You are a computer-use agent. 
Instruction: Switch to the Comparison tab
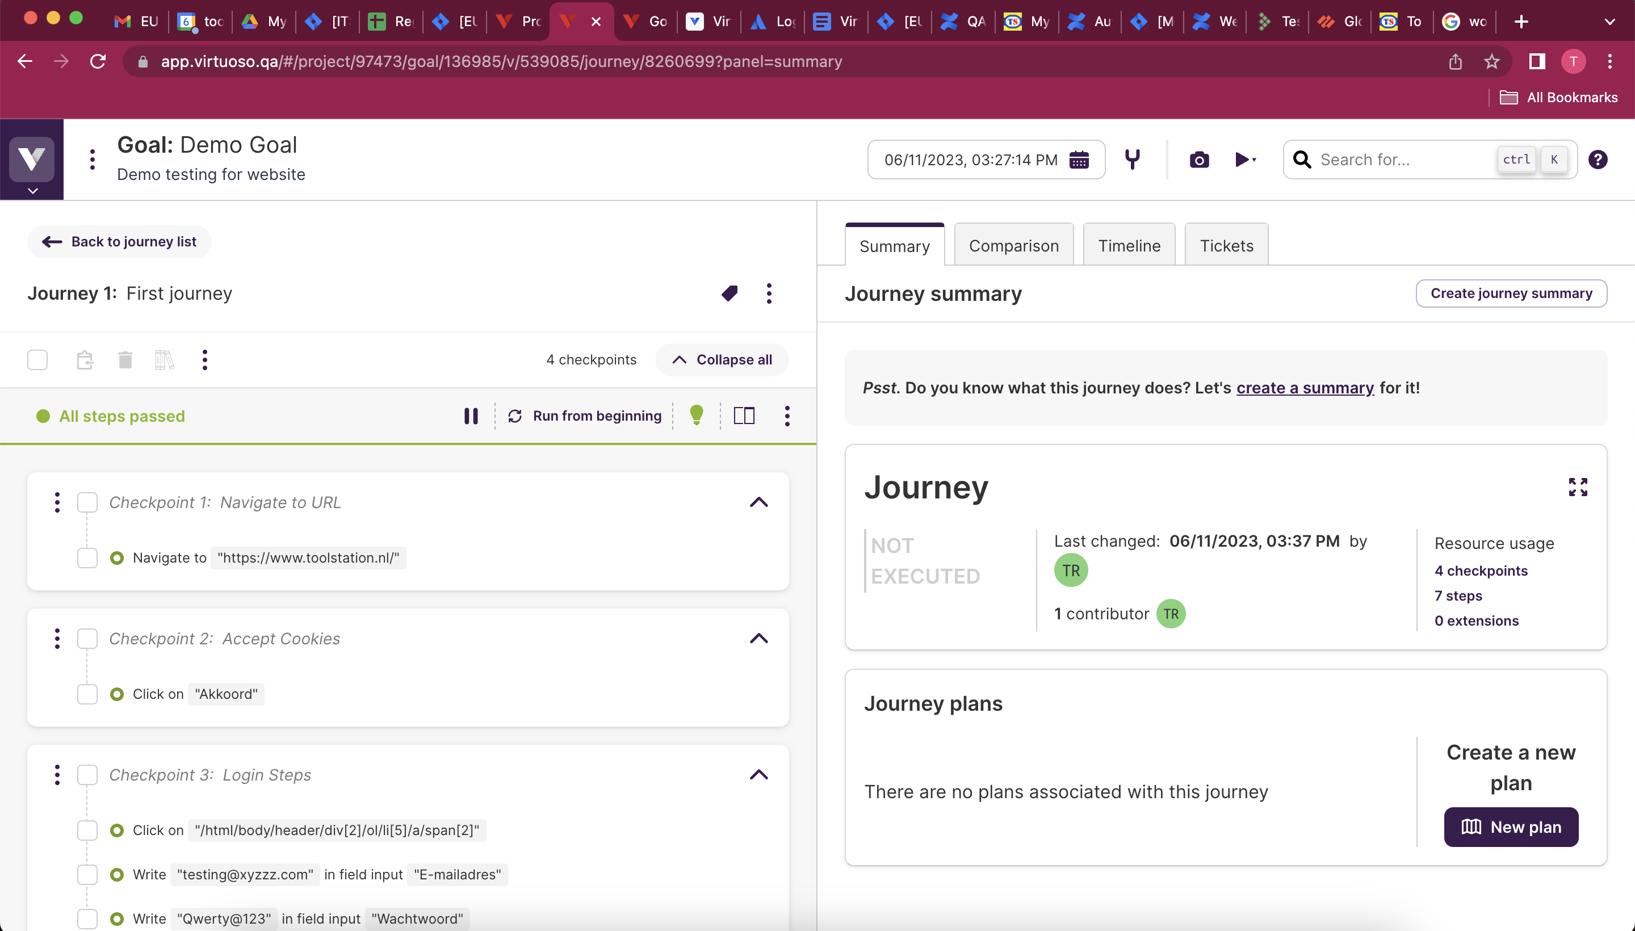1013,246
